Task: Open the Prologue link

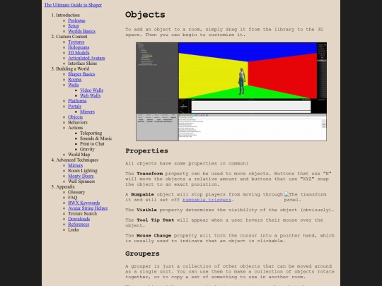Action: click(76, 20)
